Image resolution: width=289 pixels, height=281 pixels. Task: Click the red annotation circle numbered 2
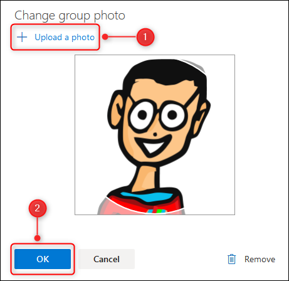(38, 208)
